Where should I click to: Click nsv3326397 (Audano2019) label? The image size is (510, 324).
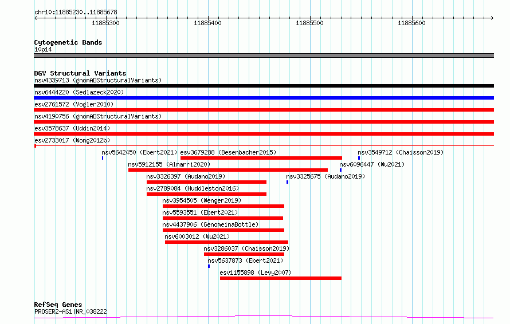coord(186,176)
